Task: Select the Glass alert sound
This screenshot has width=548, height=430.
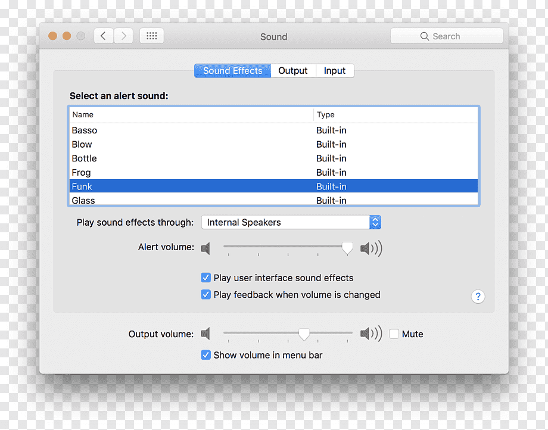Action: point(273,200)
